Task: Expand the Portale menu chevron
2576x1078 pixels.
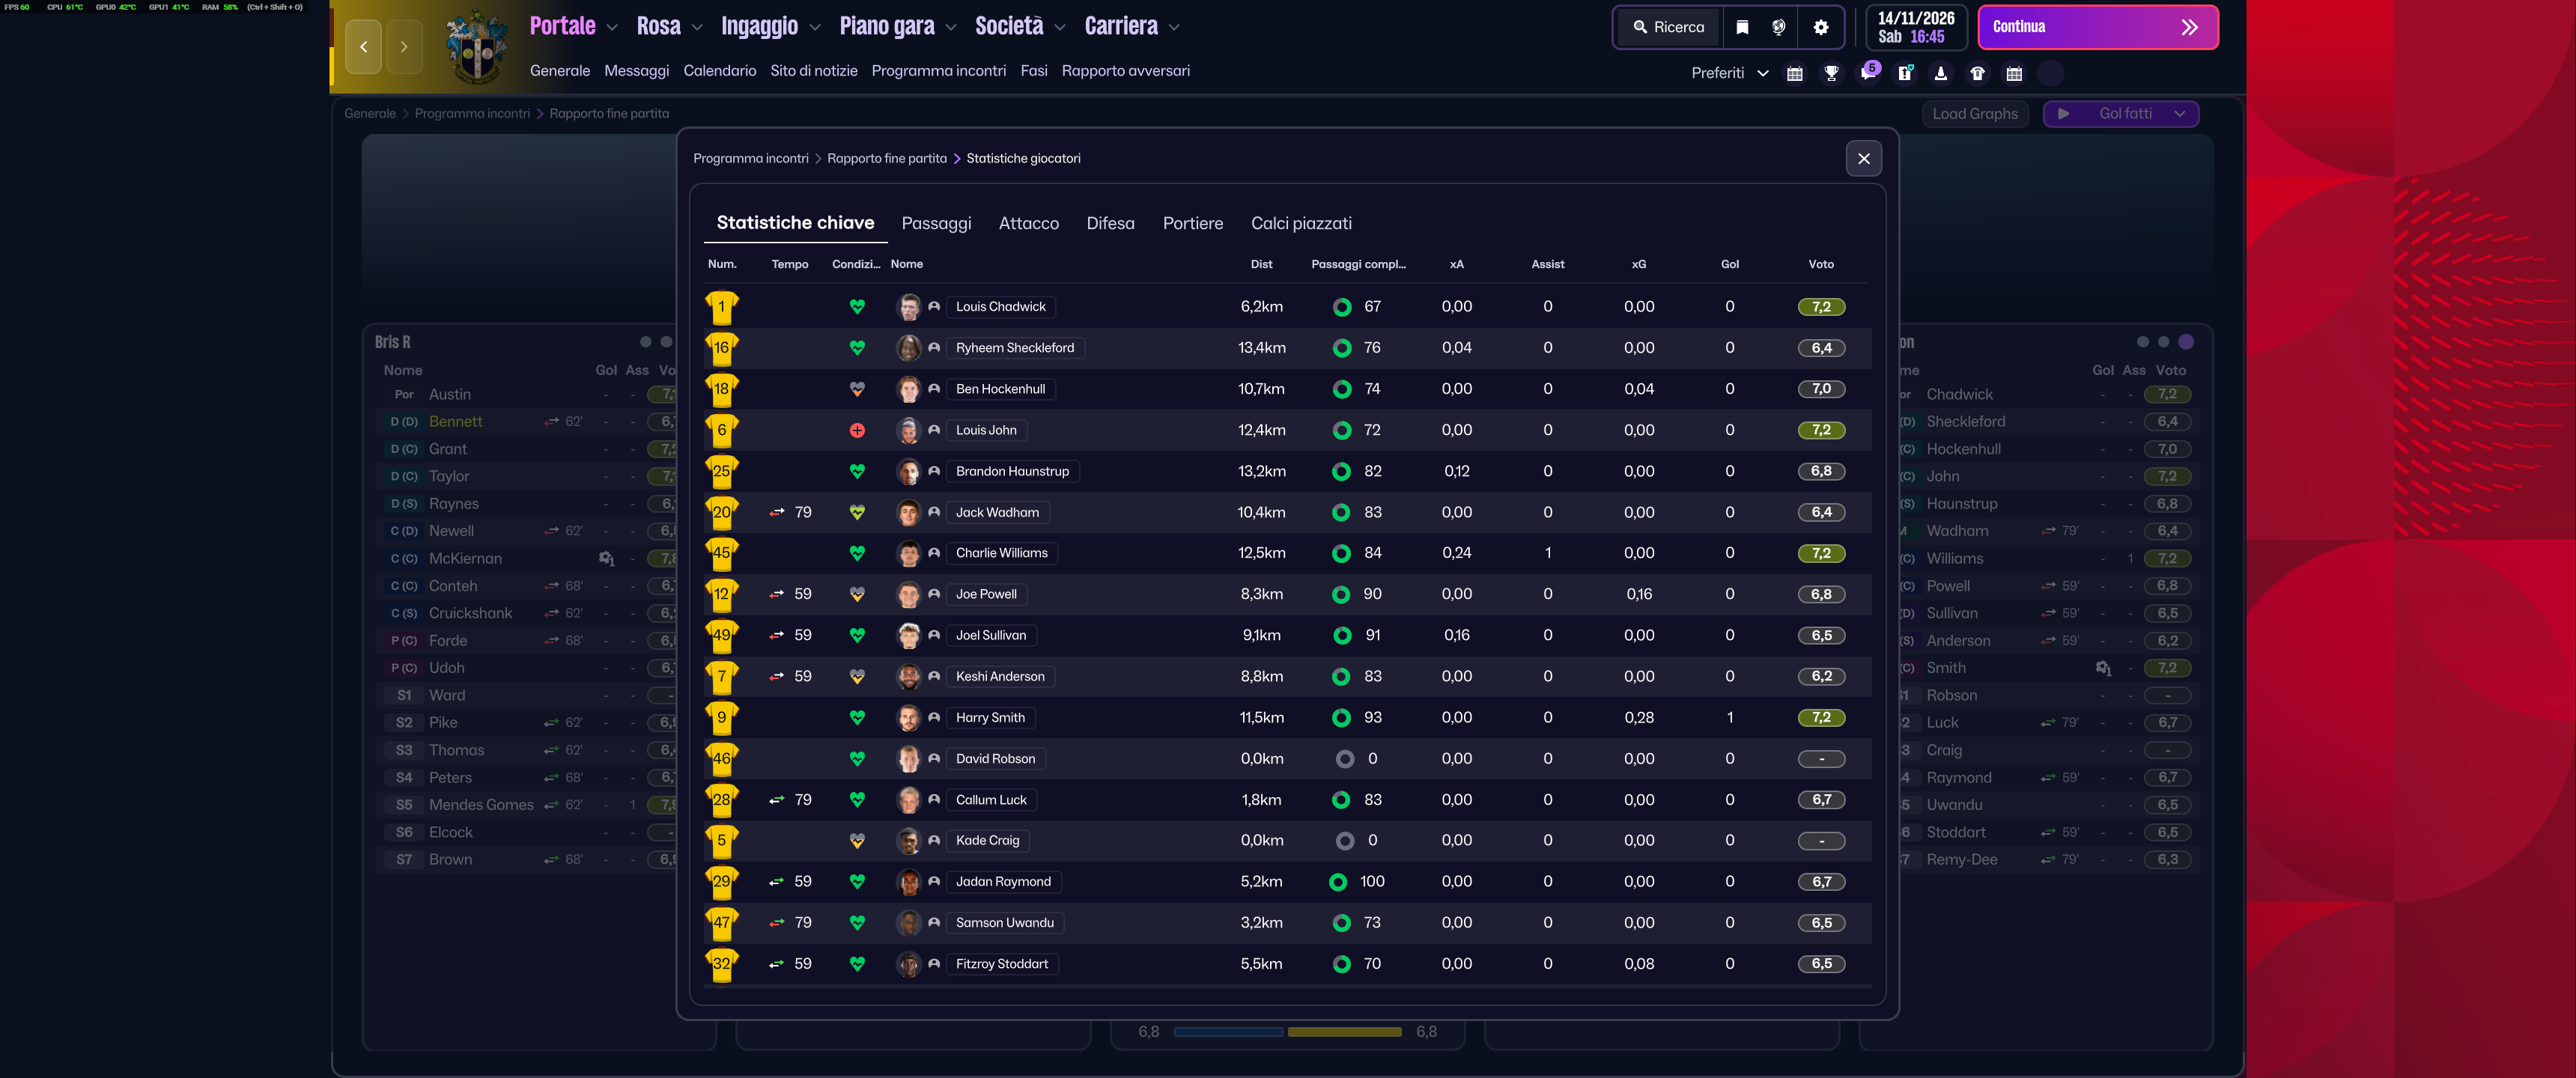Action: coord(612,28)
